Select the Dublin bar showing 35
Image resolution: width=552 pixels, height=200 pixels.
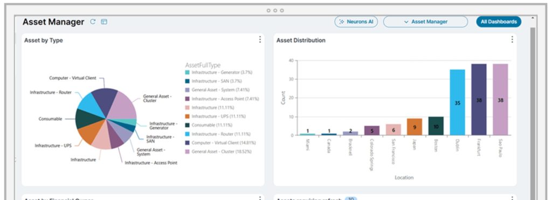point(457,102)
